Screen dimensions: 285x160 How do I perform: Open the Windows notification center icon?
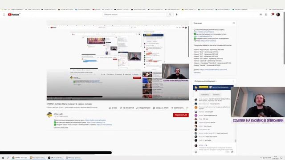(281, 158)
